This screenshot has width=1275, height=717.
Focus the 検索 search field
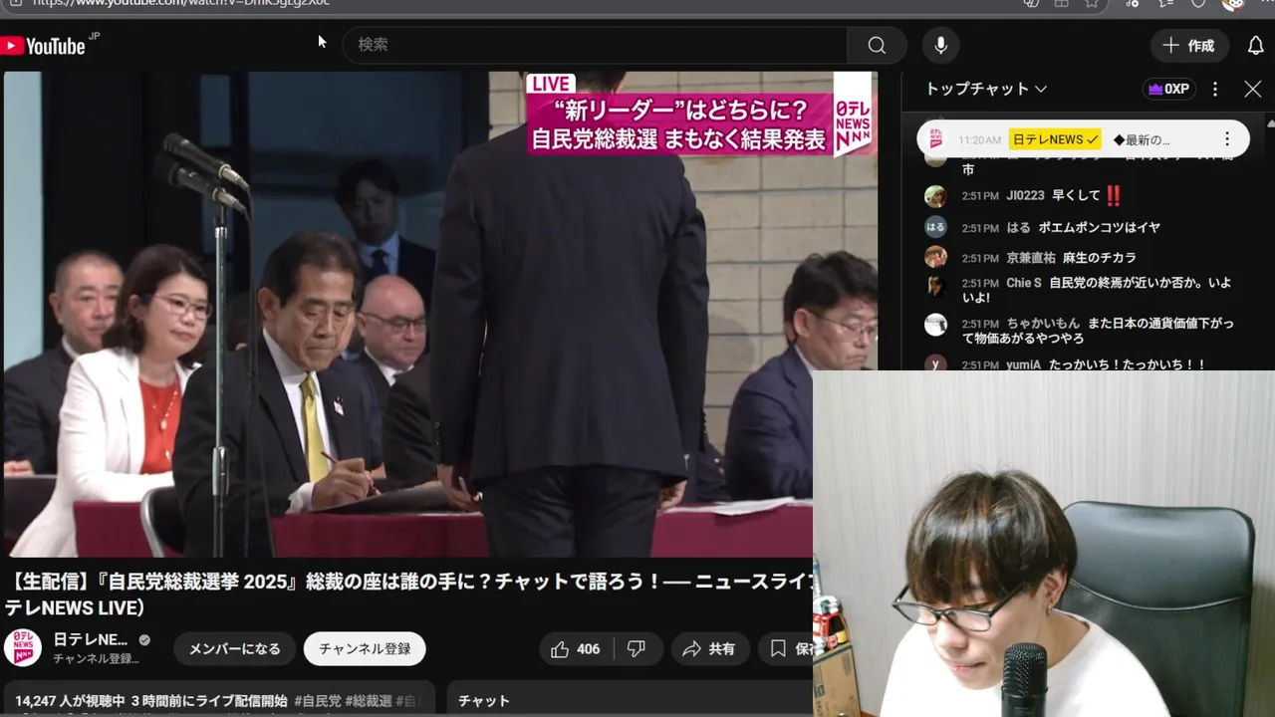(596, 45)
